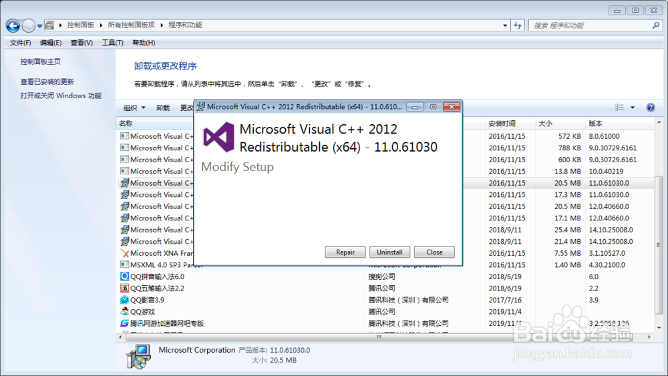Click the blue help question mark icon

click(651, 108)
